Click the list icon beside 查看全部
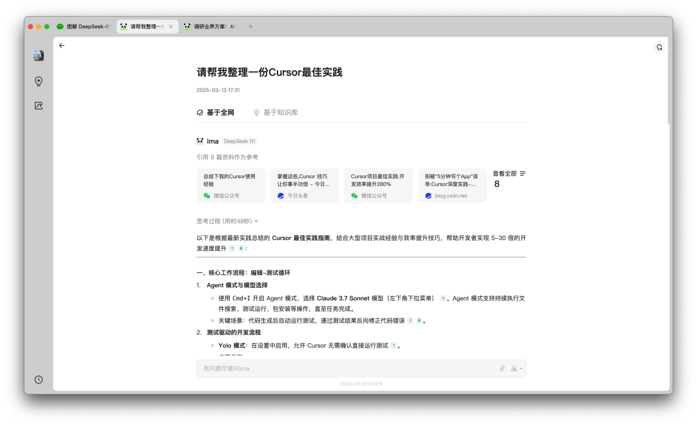This screenshot has width=697, height=426. click(523, 174)
